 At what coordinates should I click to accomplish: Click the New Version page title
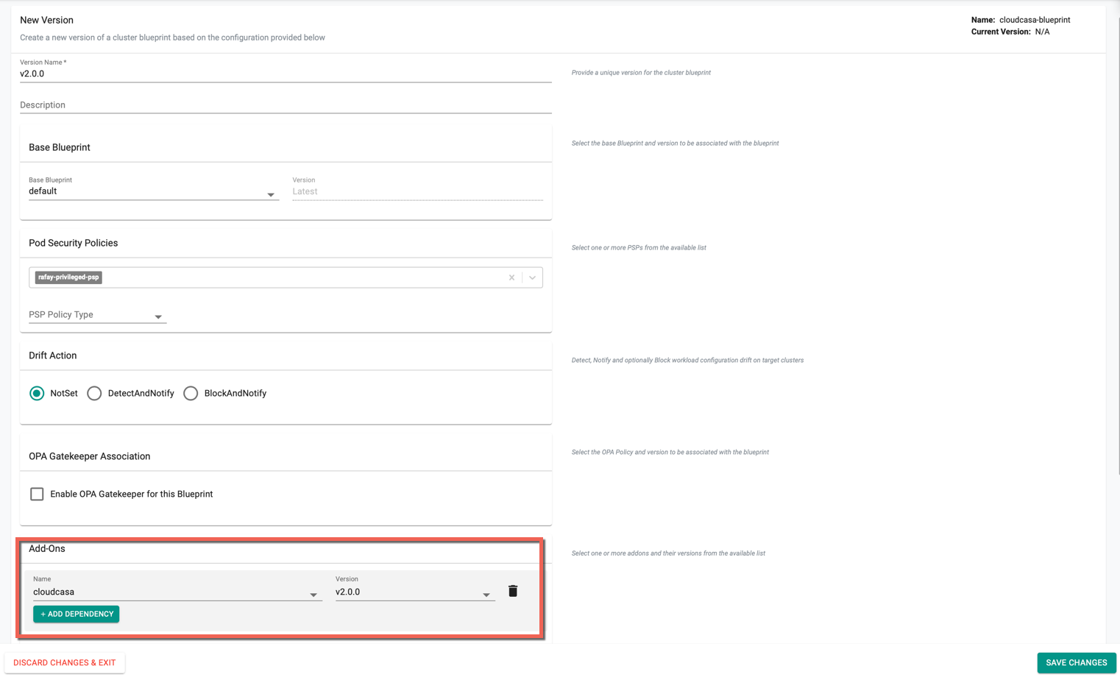46,20
